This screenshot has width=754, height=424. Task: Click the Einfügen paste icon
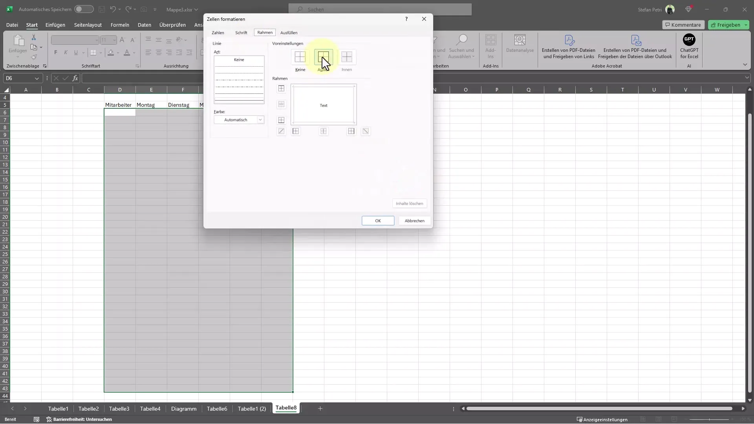[x=18, y=40]
